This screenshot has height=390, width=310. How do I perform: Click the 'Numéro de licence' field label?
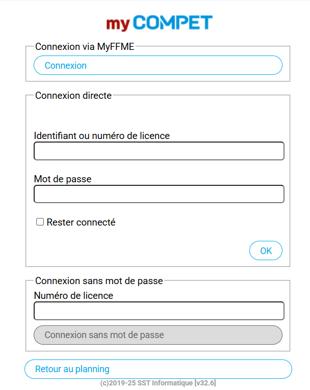pos(73,295)
